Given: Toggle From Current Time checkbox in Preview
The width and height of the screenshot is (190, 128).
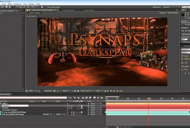Looking at the screenshot, I should [182, 42].
